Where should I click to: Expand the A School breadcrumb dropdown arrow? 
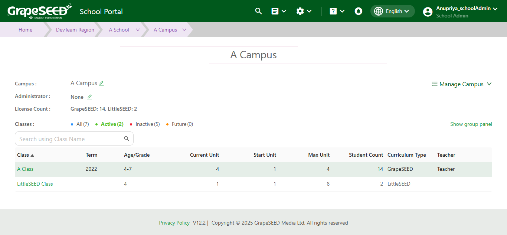coord(138,30)
